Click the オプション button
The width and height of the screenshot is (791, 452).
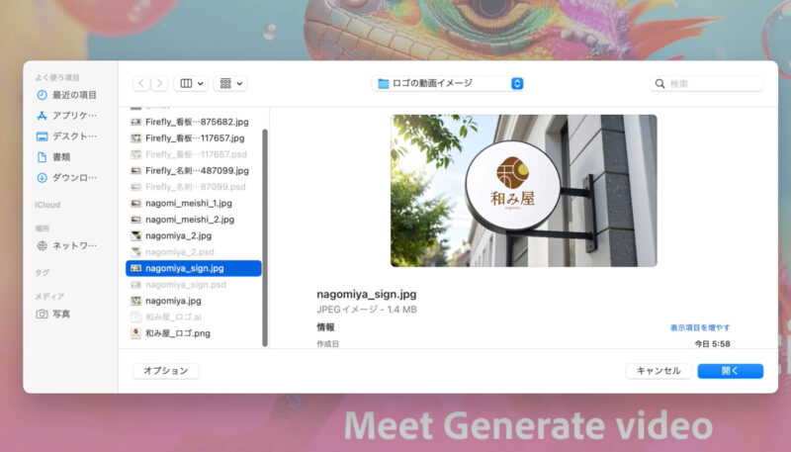click(x=166, y=371)
